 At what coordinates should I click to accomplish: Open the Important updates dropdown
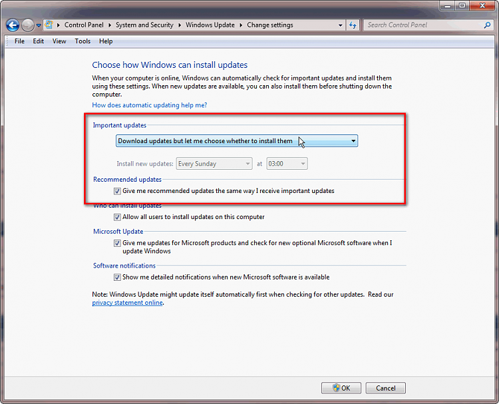(237, 141)
